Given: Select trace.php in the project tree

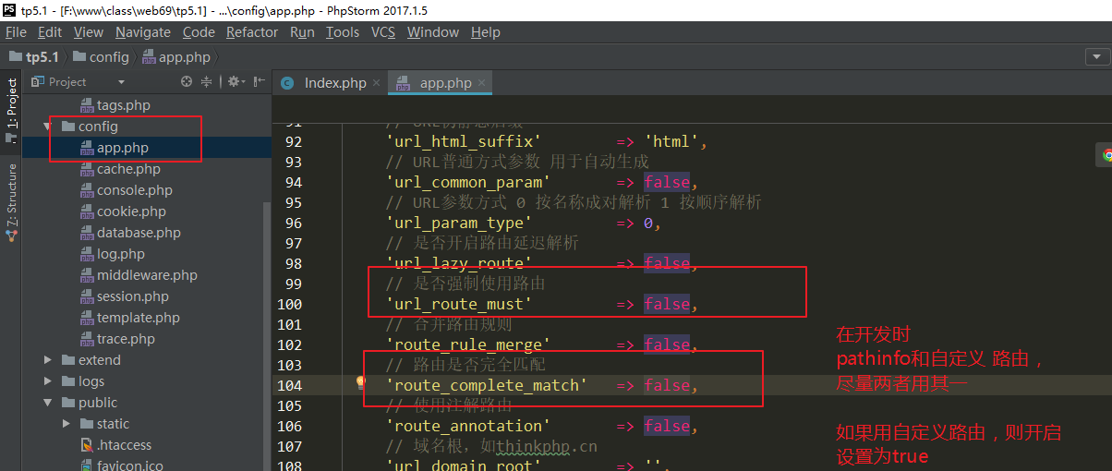Looking at the screenshot, I should coord(126,339).
